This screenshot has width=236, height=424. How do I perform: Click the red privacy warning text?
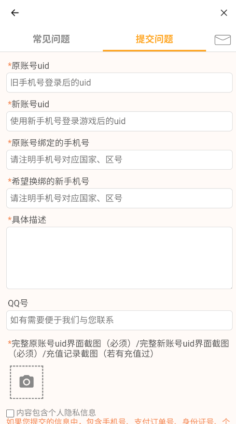[x=118, y=421]
